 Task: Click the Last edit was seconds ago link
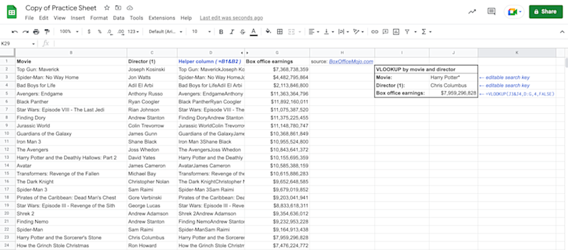pyautogui.click(x=231, y=18)
